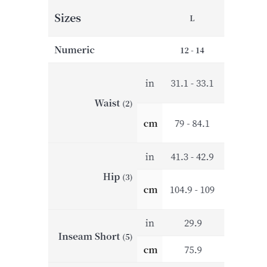This screenshot has width=267, height=267.
Task: Select inseam value 29.9 inches
Action: 193,223
